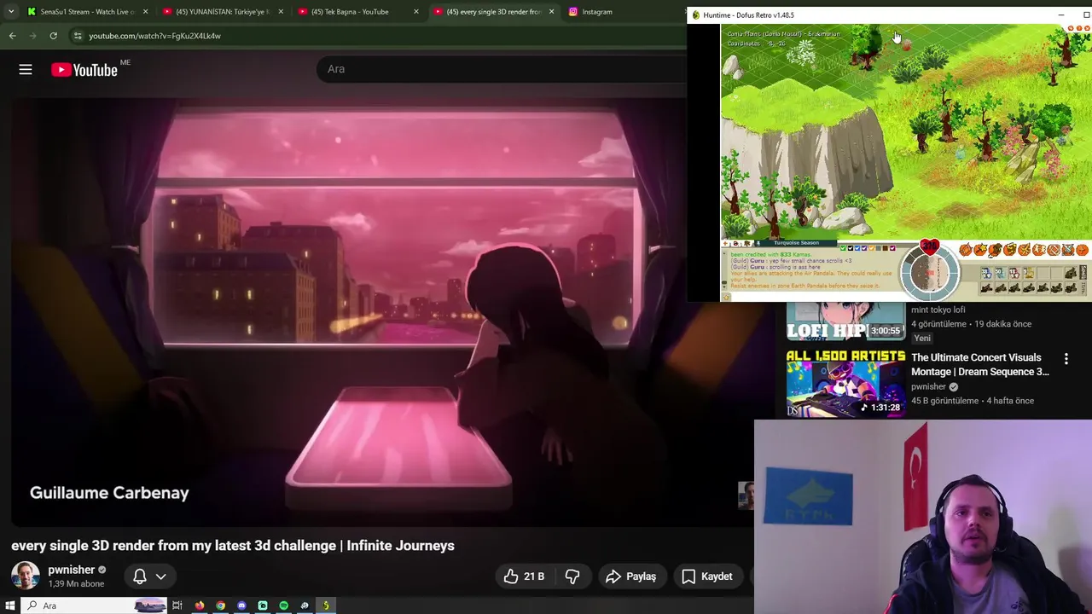Open Dofus chat smiley star button

726,298
